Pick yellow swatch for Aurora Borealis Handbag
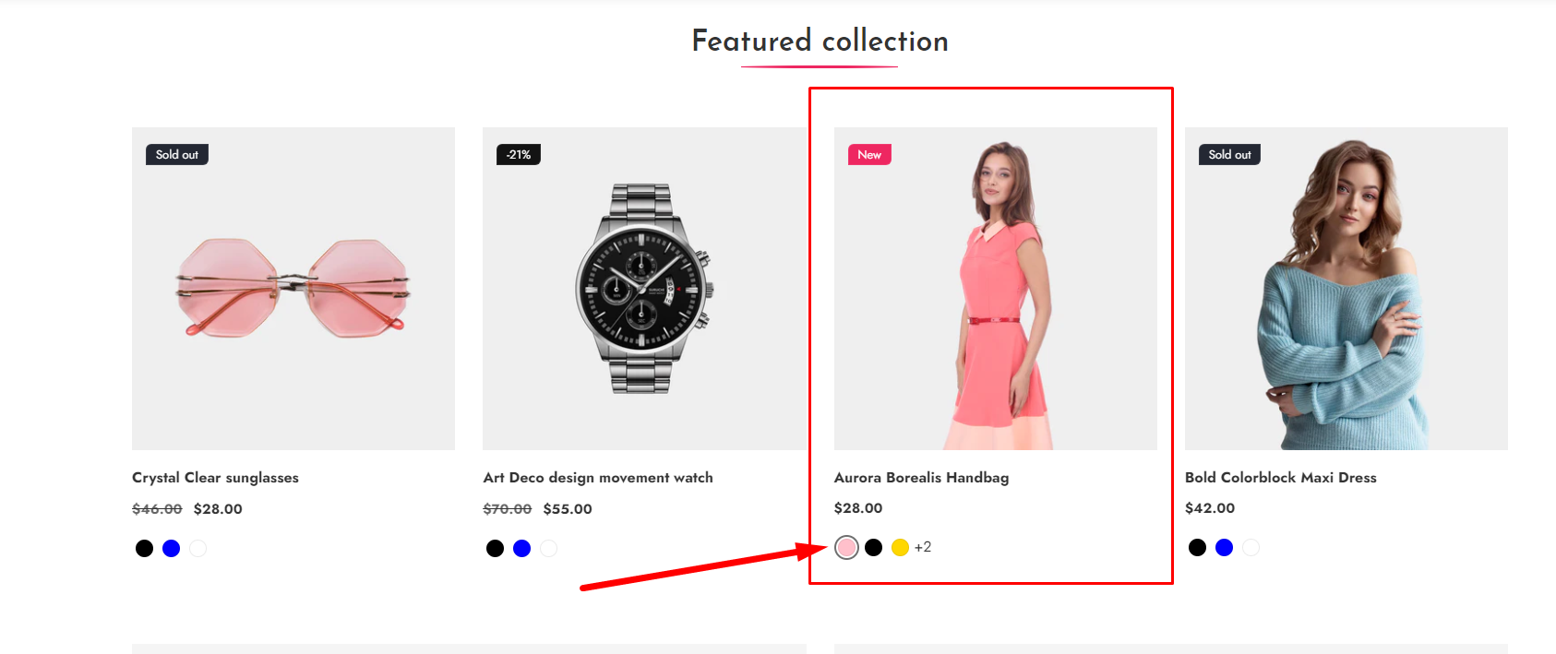The width and height of the screenshot is (1556, 654). pos(900,548)
